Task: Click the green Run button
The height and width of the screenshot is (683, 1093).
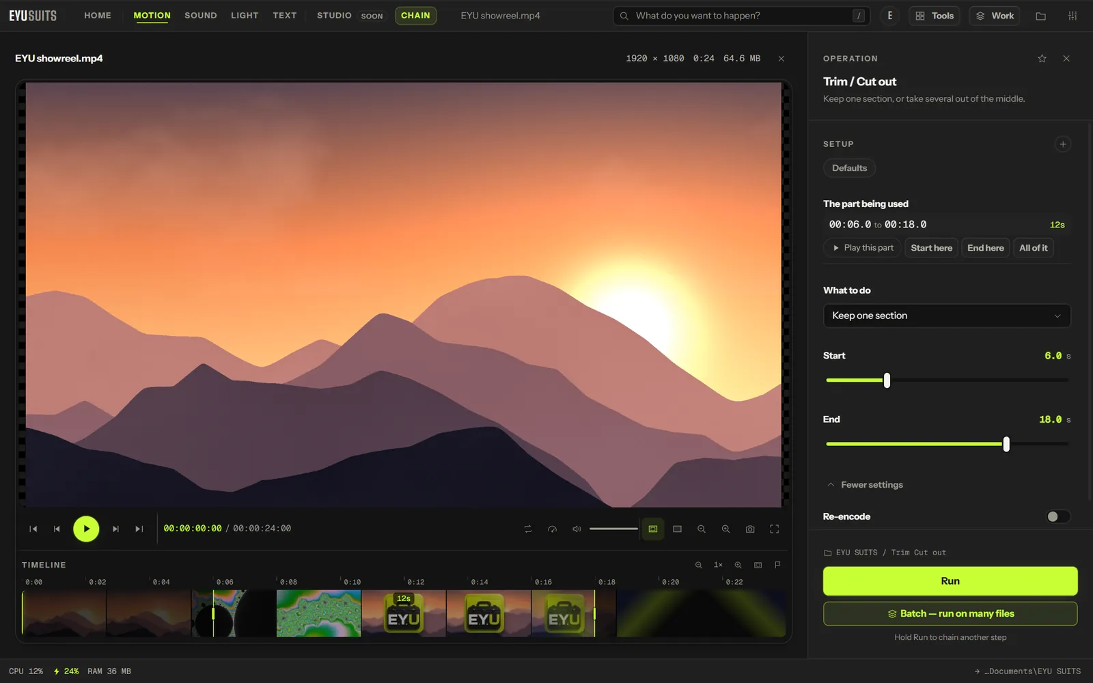Action: [x=950, y=581]
